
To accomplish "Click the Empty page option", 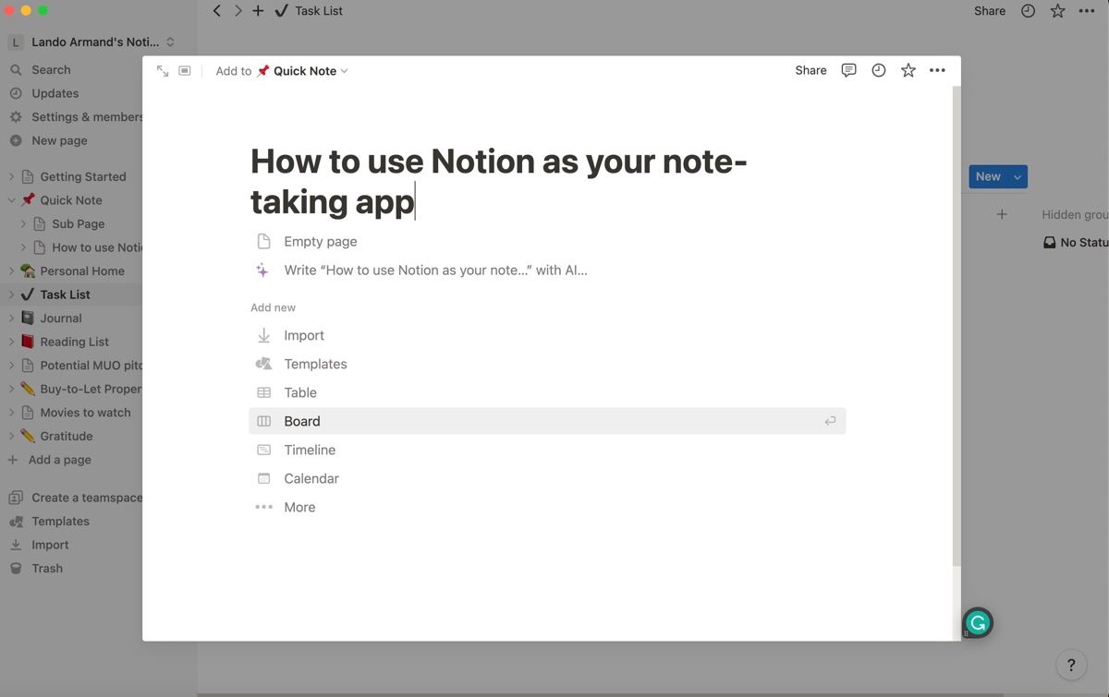I will (x=320, y=242).
